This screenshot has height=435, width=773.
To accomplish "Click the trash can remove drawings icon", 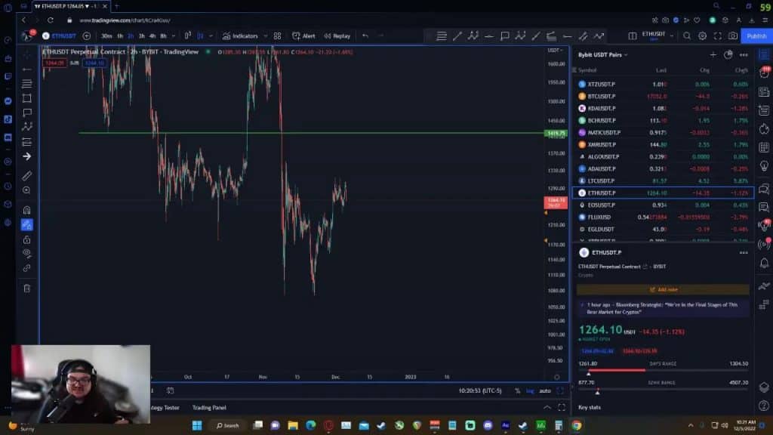I will click(x=27, y=288).
